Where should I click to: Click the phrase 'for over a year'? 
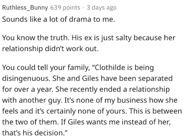(27, 89)
